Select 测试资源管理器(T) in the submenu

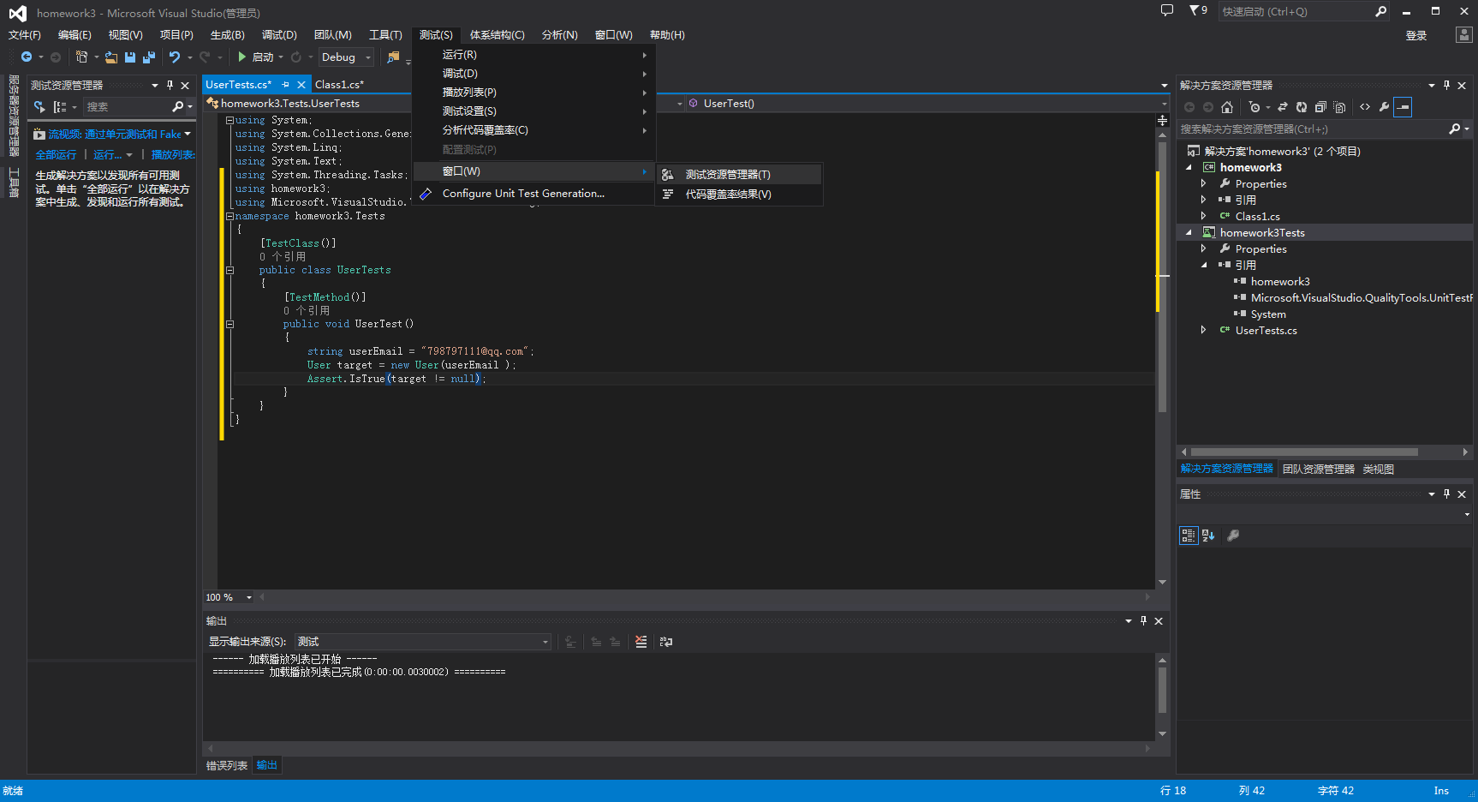(739, 175)
